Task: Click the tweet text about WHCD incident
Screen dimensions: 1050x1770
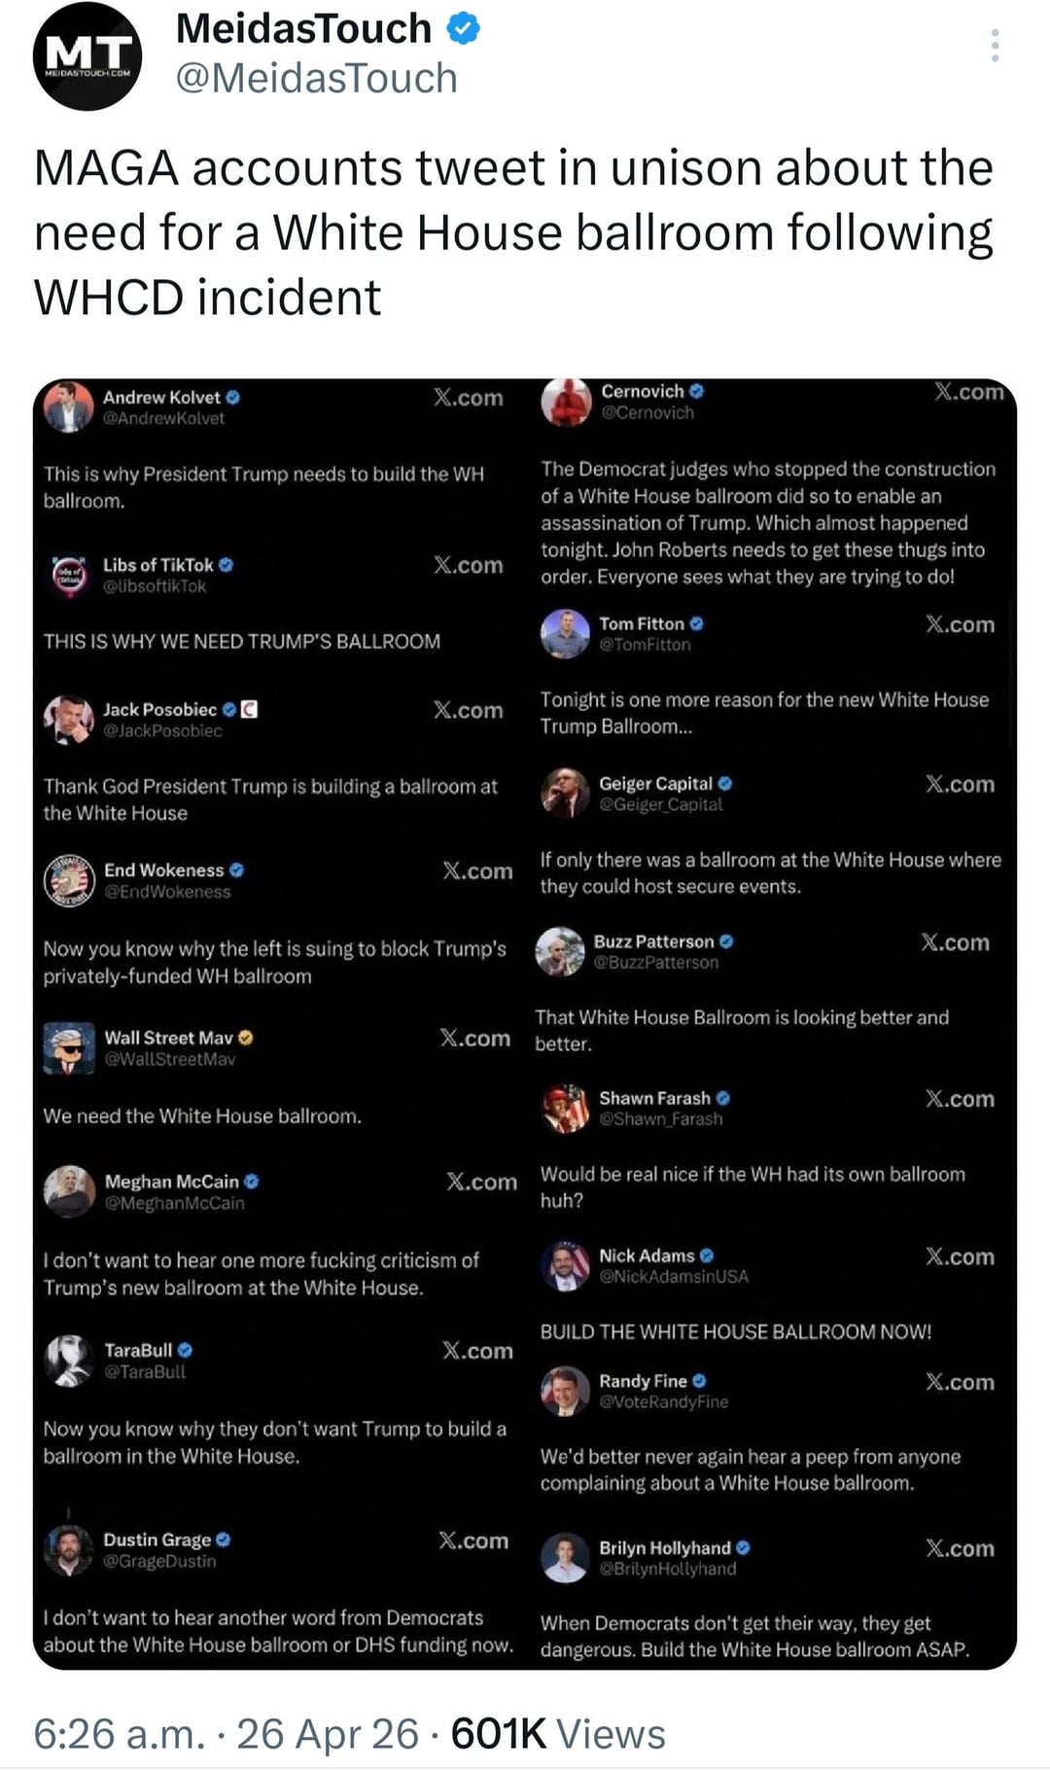Action: 513,232
